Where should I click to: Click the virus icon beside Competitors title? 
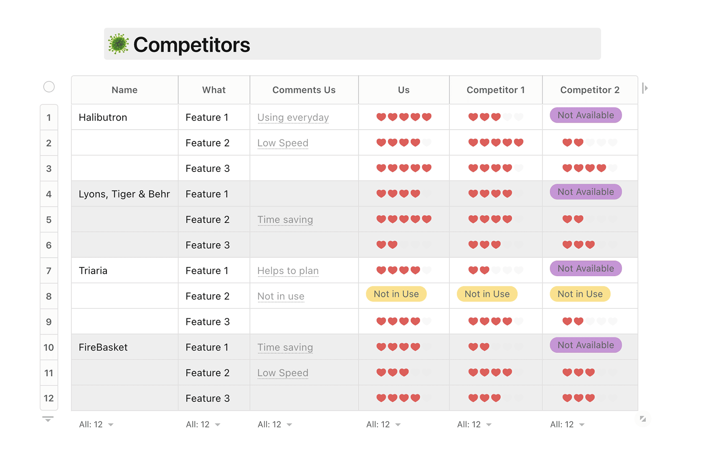(x=118, y=44)
